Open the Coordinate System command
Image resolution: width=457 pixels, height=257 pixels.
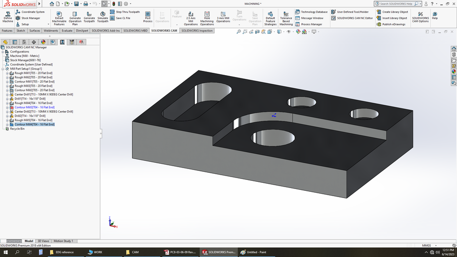pos(30,12)
